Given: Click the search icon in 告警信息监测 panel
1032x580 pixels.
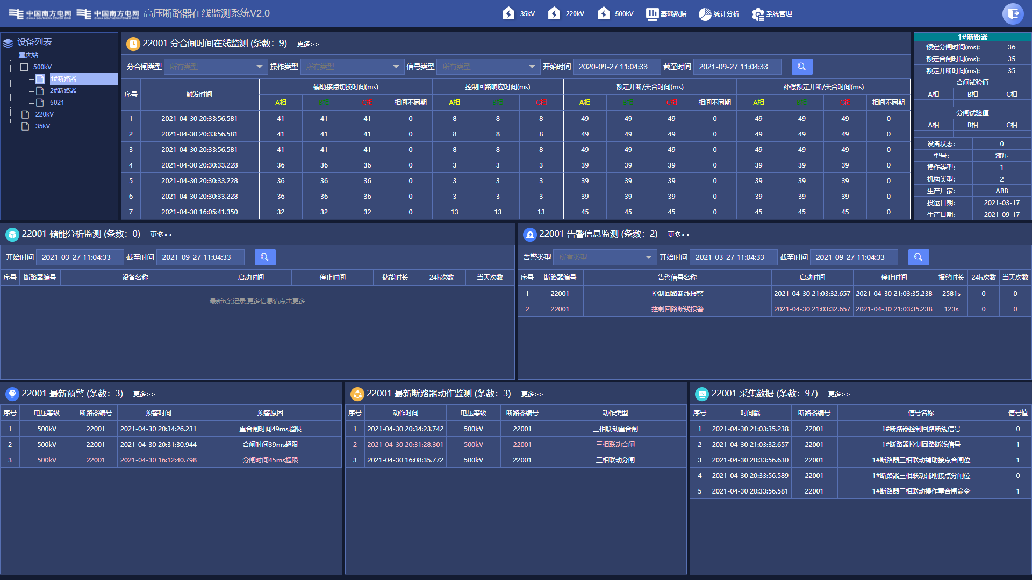Looking at the screenshot, I should [x=918, y=257].
